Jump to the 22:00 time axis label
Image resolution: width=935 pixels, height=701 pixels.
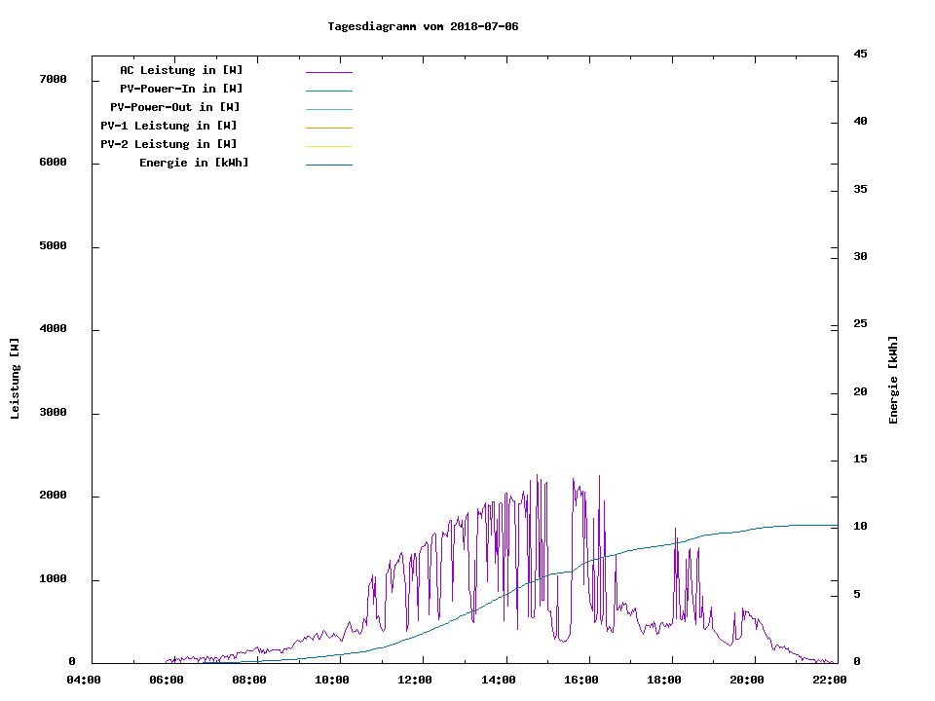[829, 680]
